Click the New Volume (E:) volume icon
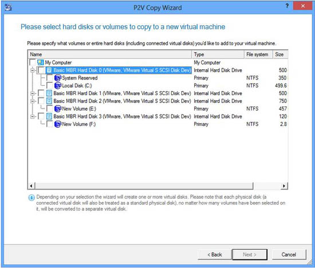 point(58,109)
